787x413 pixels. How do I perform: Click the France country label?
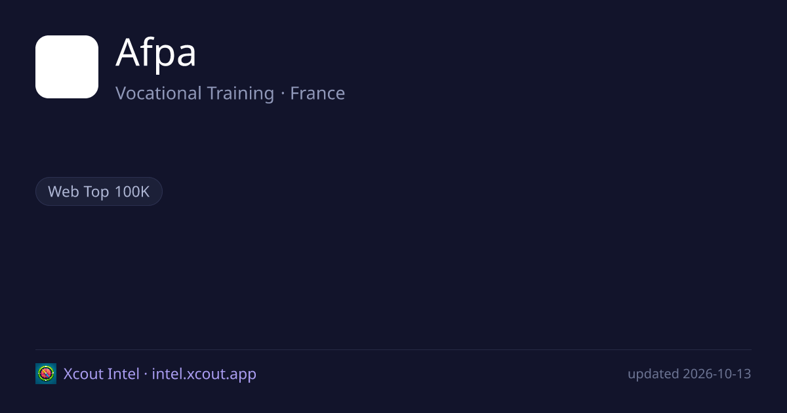[x=317, y=93]
